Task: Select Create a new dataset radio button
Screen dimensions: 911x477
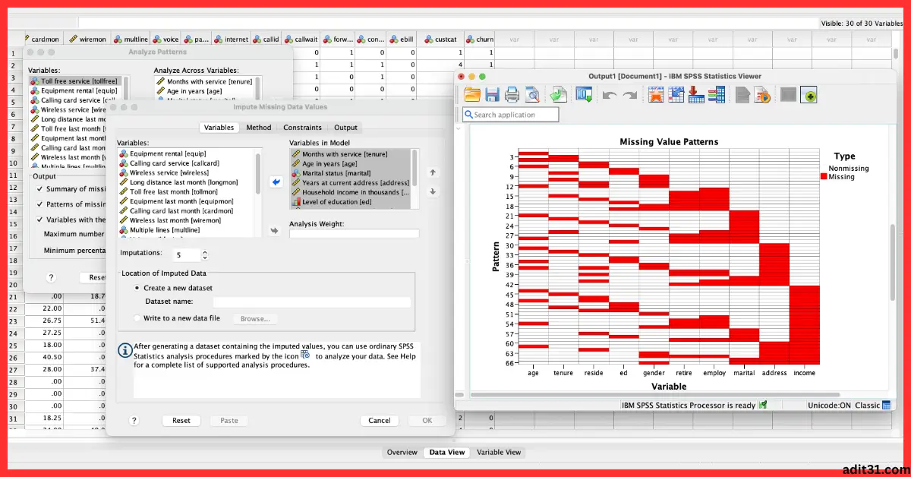Action: (x=137, y=288)
